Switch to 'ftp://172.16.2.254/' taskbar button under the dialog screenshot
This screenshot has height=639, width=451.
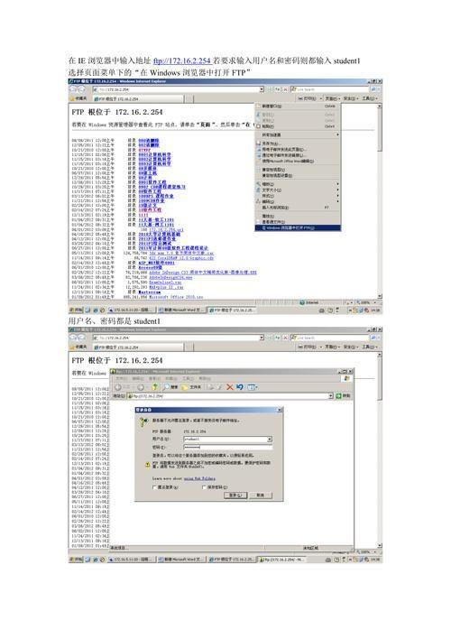(282, 560)
